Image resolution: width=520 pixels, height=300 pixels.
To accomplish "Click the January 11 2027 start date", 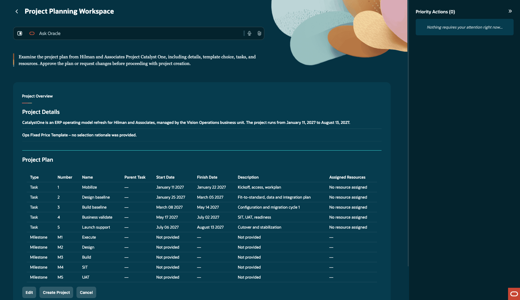I will [x=170, y=187].
